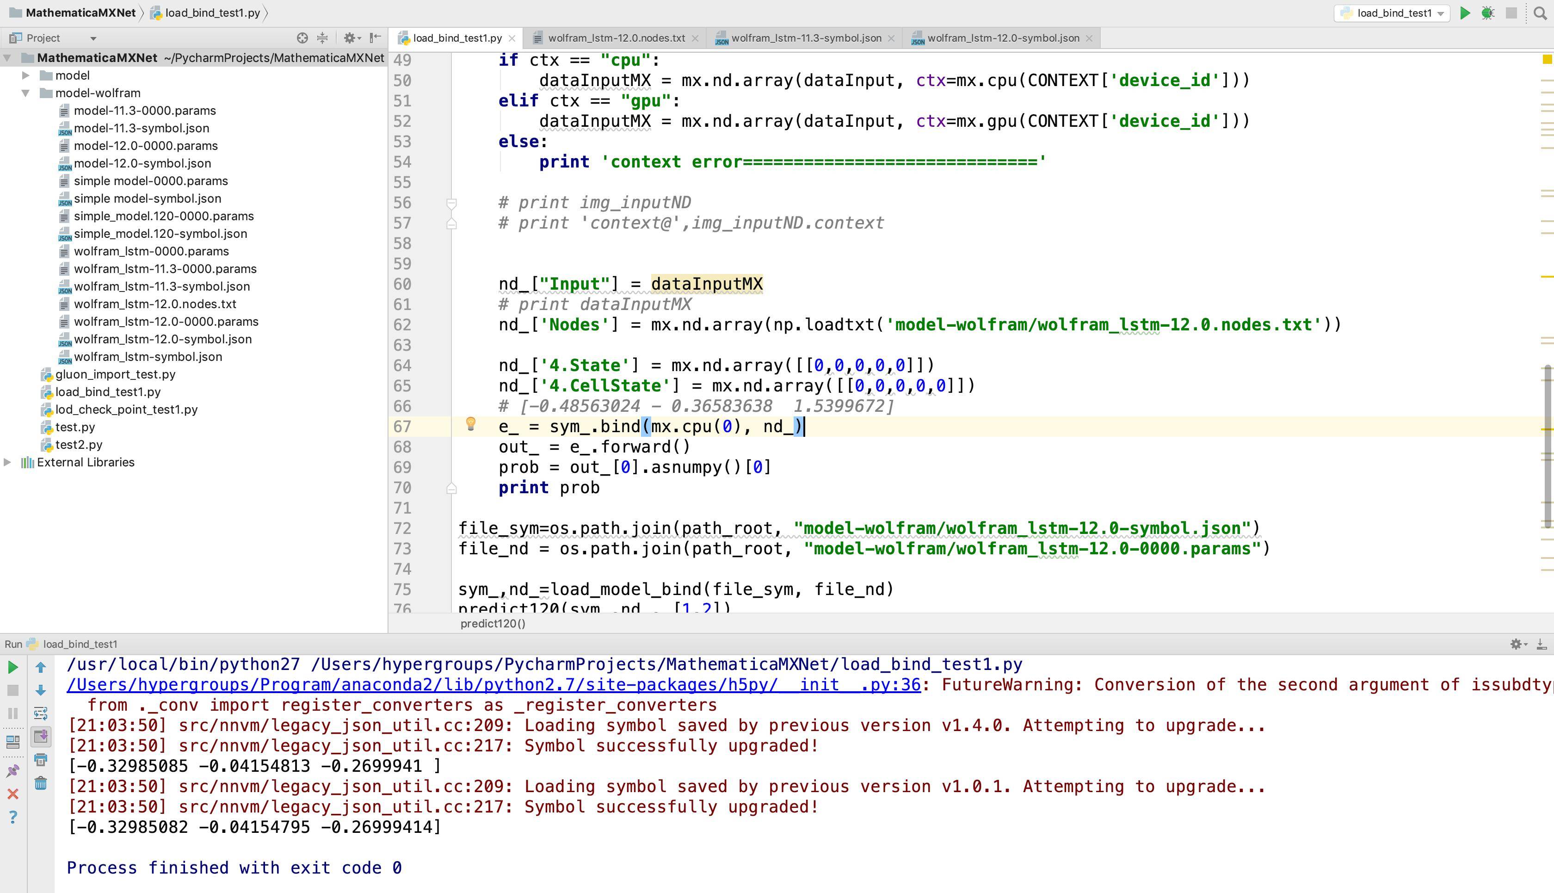Select model-12.0-symbol.json file

tap(142, 164)
